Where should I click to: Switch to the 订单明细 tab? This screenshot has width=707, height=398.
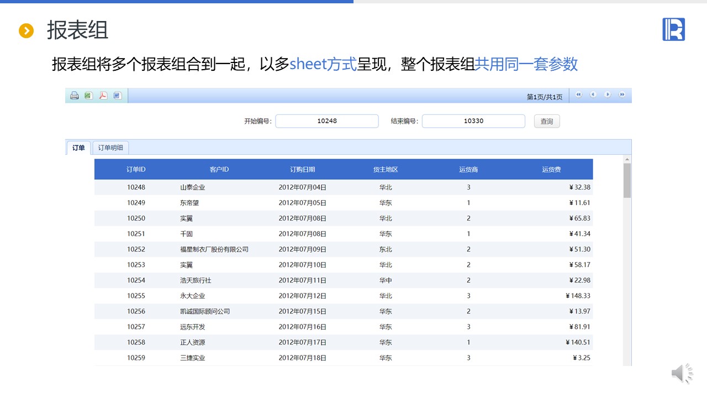tap(110, 148)
